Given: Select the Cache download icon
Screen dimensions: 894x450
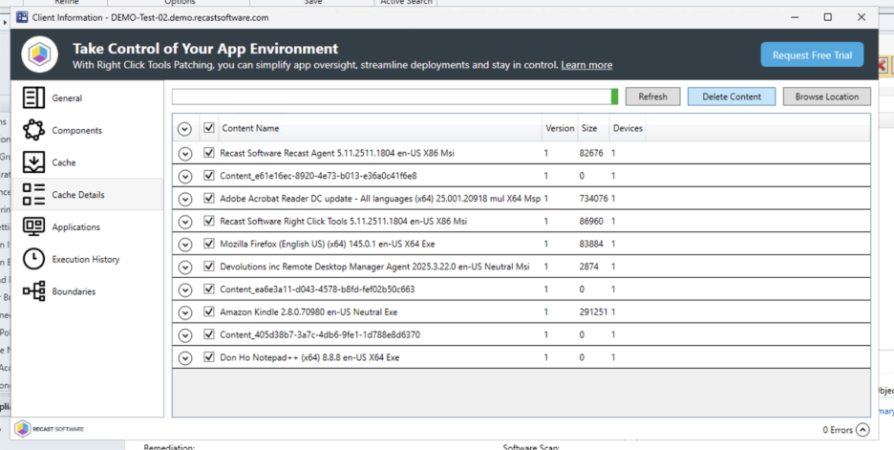Looking at the screenshot, I should [x=33, y=162].
